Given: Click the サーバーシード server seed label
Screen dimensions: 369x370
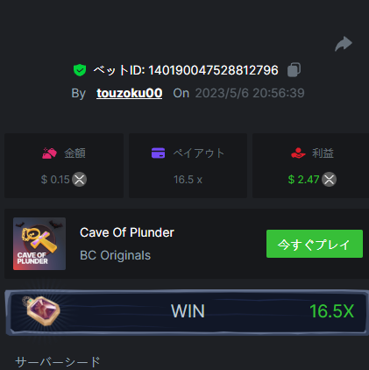Looking at the screenshot, I should click(58, 362).
